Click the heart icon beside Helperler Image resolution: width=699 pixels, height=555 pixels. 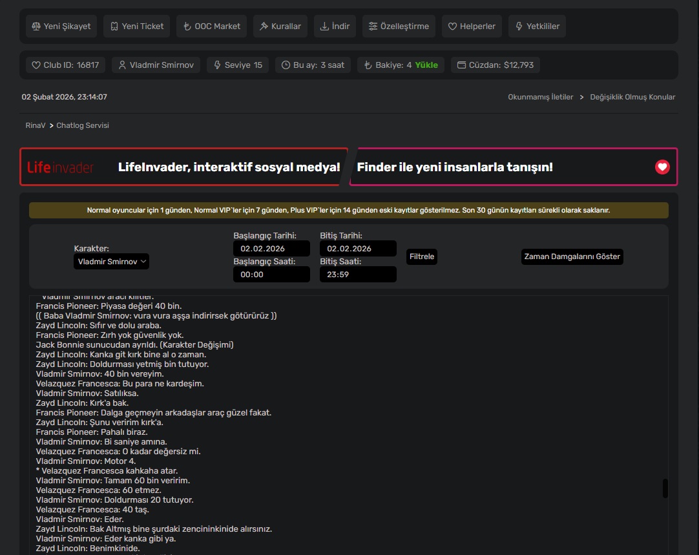[x=452, y=26]
